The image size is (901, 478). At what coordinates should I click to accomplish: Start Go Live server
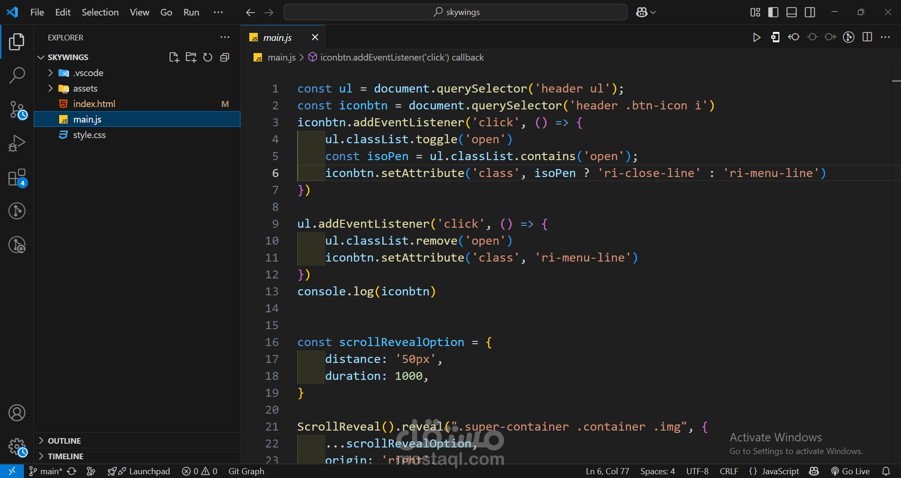(x=850, y=471)
